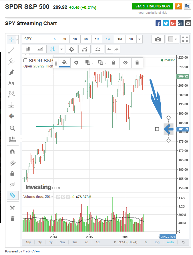
Task: Collapse the SPDR S&P legend box
Action: point(25,60)
